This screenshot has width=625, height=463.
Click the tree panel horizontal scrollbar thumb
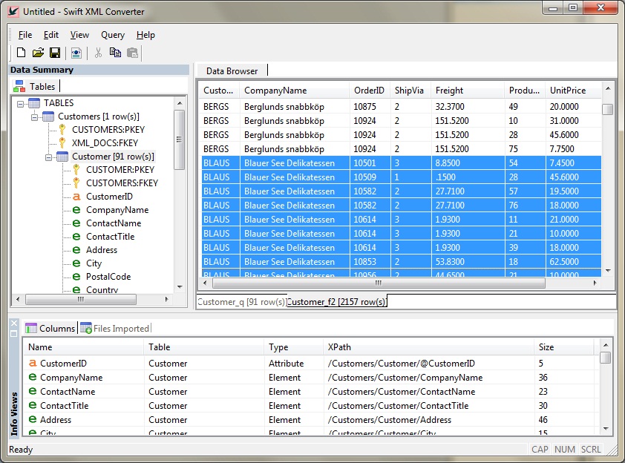click(x=80, y=299)
